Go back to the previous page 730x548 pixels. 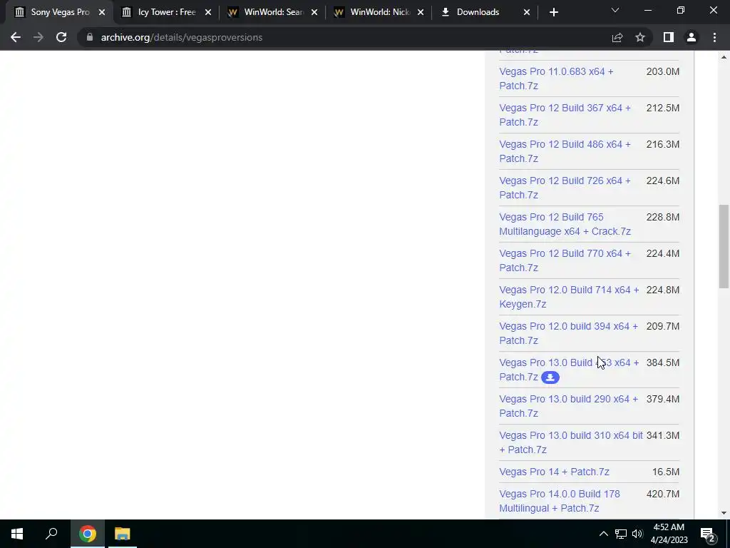(x=16, y=37)
